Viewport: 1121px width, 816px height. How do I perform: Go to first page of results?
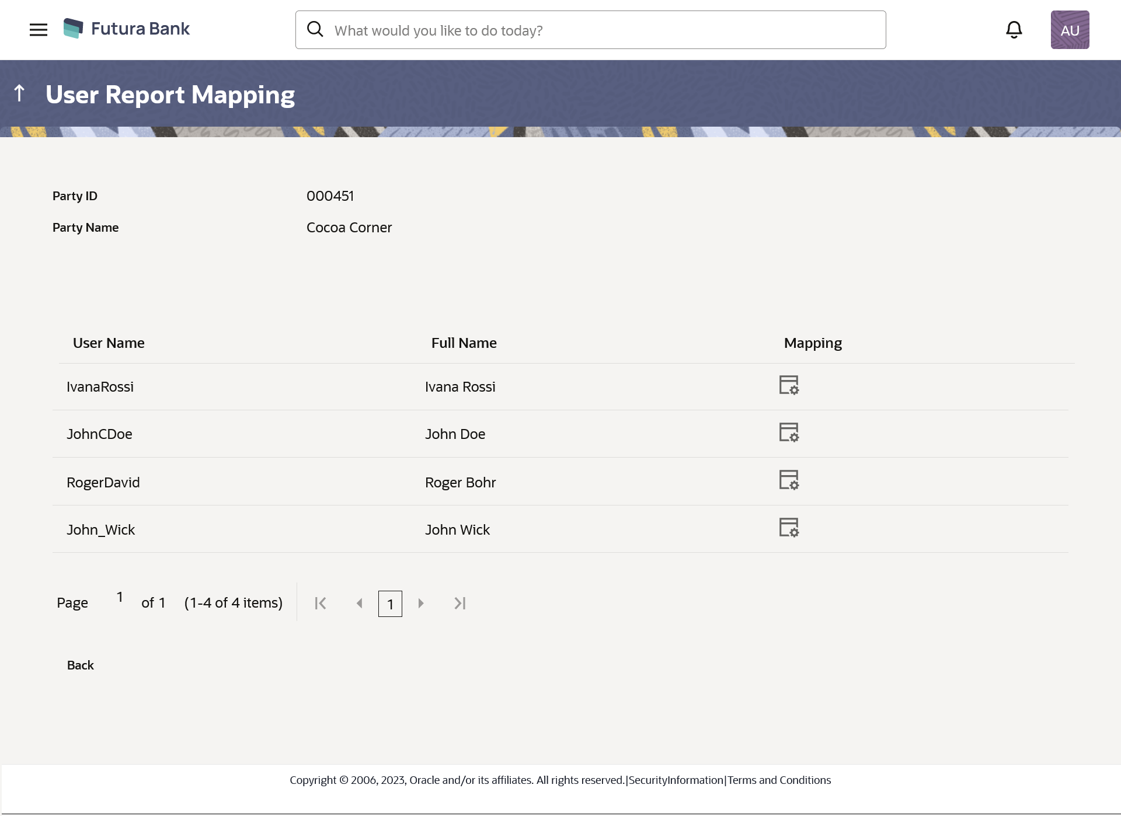coord(321,604)
